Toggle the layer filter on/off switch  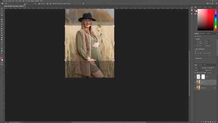click(213, 68)
